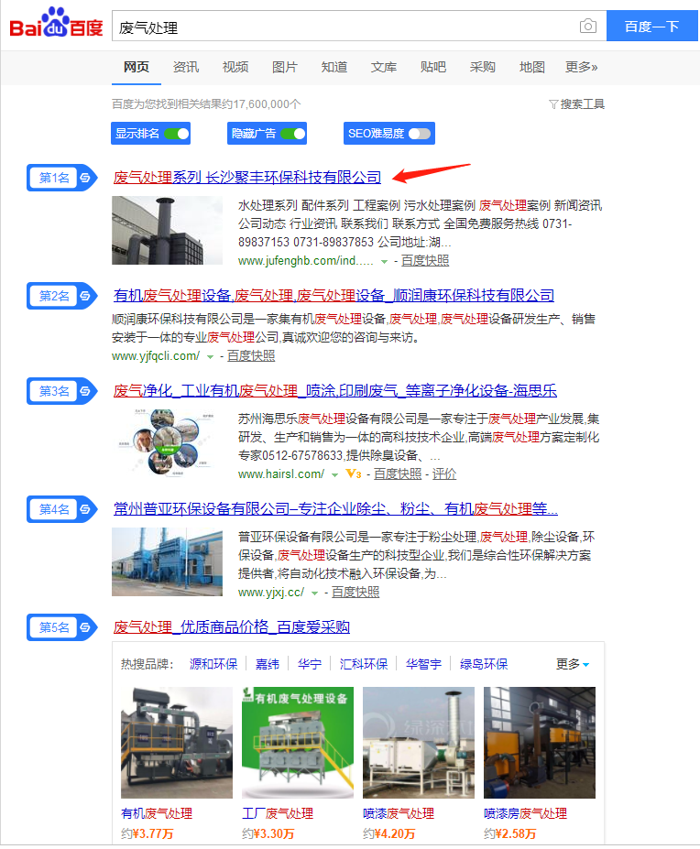Toggle the SEO难易度 switch
This screenshot has height=849, width=700.
[x=420, y=134]
